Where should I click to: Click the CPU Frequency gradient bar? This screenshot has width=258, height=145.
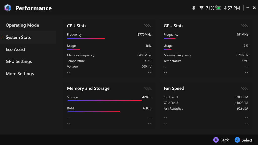coord(86,38)
